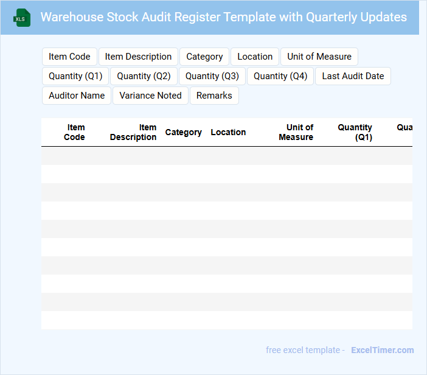Click the Quantity (Q1) column header
Screen dimensions: 427x375
tap(355, 132)
